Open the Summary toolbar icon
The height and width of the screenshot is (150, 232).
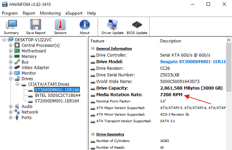[x=11, y=27]
